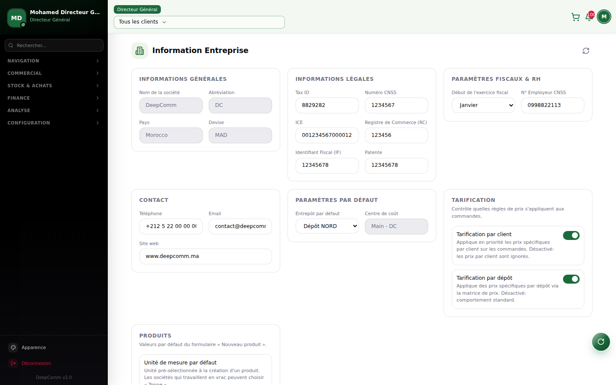Toggle Tarification par dépôt switch
Screen dimensions: 616x385
point(571,279)
